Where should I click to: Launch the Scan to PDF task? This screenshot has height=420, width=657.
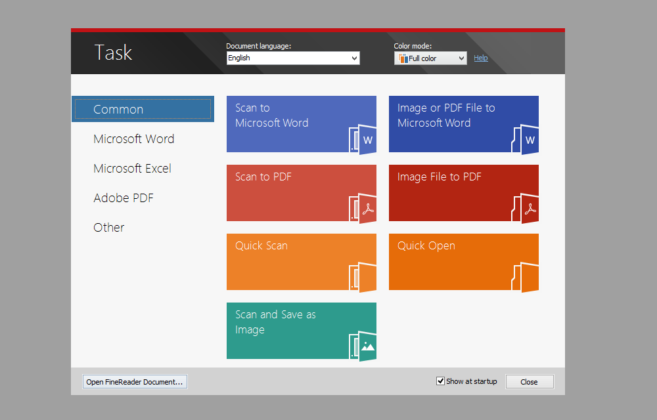click(302, 193)
